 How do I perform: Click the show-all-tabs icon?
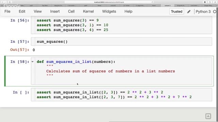[x=215, y=2]
